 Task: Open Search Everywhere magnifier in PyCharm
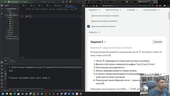67,2
